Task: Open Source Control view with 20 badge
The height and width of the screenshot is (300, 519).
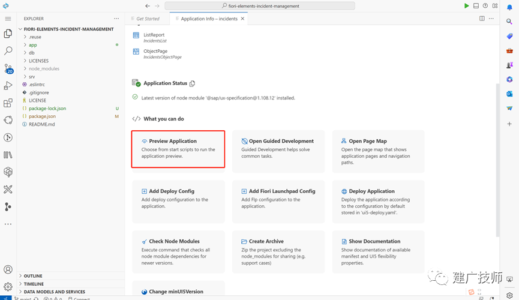Action: pos(8,68)
